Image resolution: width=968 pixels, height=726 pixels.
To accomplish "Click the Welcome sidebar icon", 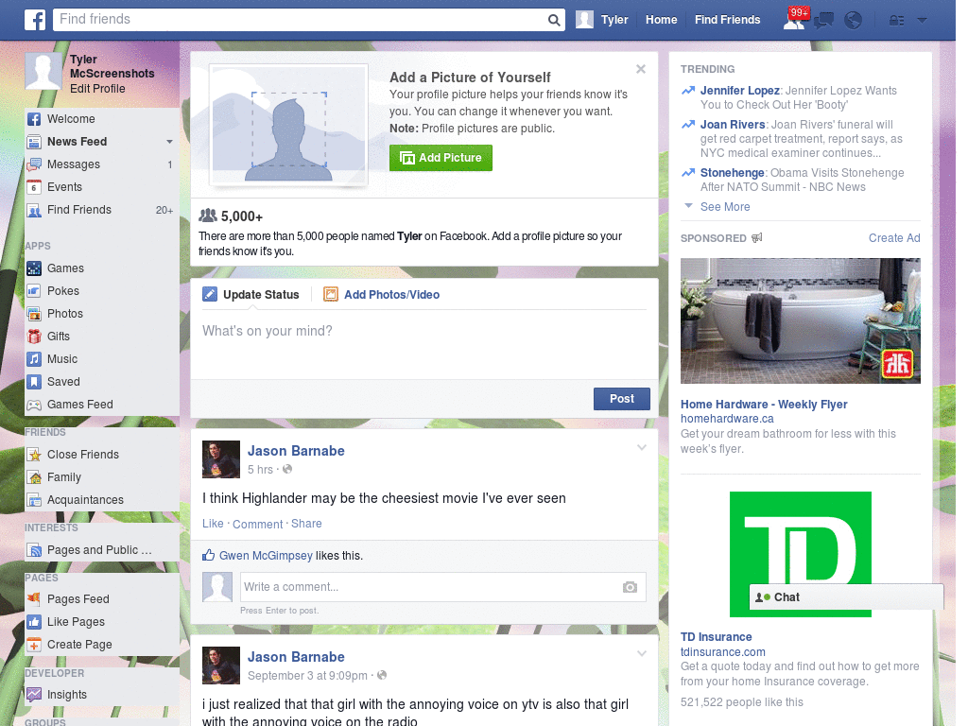I will coord(34,119).
